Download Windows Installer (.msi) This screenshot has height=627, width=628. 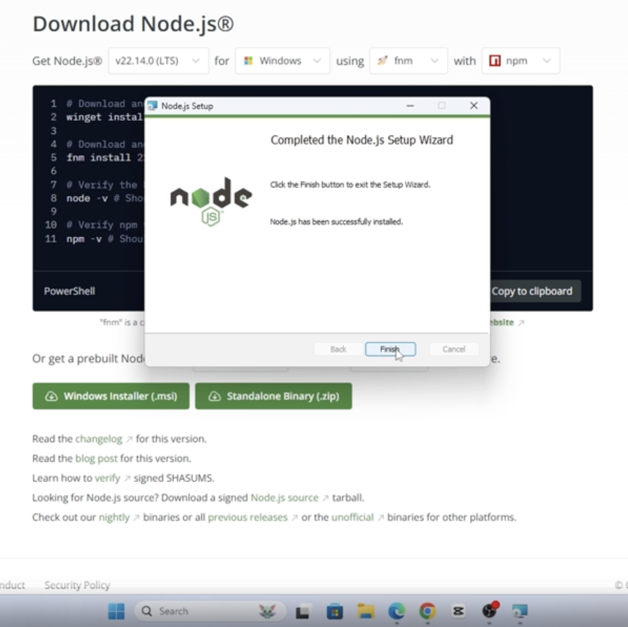(x=111, y=396)
